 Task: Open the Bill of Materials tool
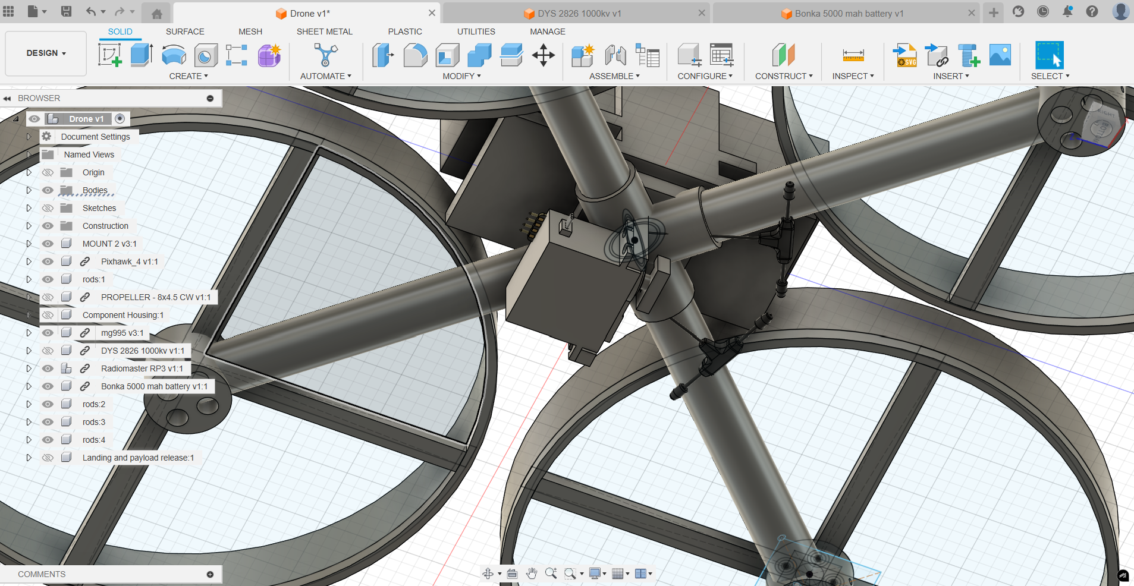(648, 55)
